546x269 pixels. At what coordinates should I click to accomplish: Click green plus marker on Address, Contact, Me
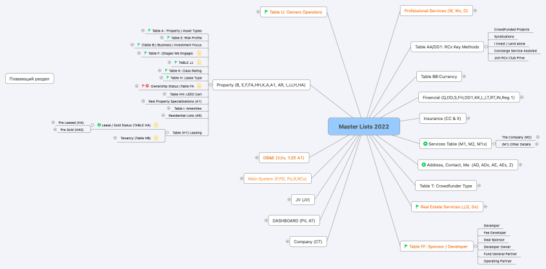[x=424, y=164]
